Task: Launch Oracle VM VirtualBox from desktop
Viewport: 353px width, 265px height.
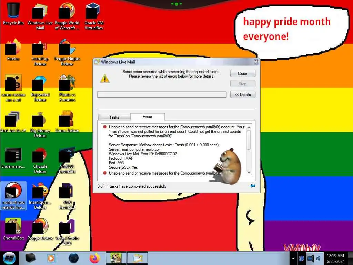Action: (94, 16)
